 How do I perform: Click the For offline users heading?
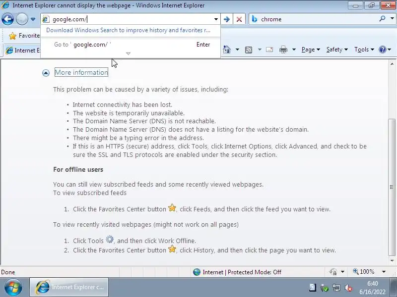(78, 169)
